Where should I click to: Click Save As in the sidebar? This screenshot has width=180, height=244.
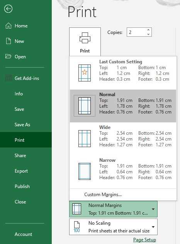pyautogui.click(x=22, y=124)
